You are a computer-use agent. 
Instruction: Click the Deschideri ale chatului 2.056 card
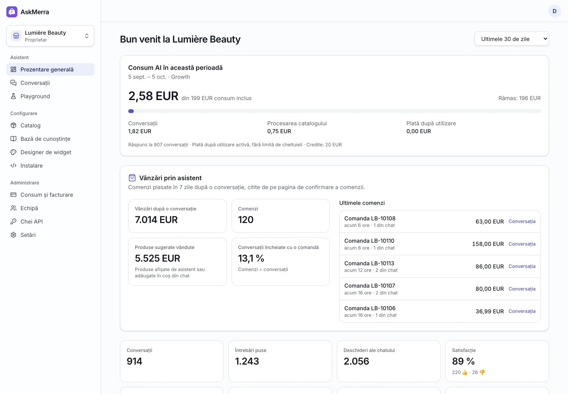pyautogui.click(x=388, y=361)
